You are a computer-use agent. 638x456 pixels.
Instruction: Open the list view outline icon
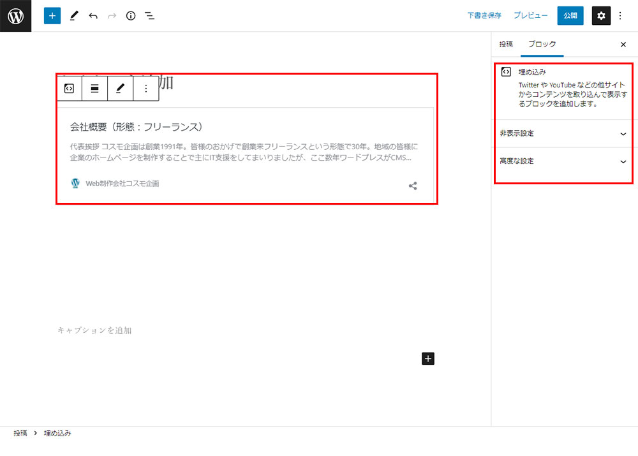point(149,16)
